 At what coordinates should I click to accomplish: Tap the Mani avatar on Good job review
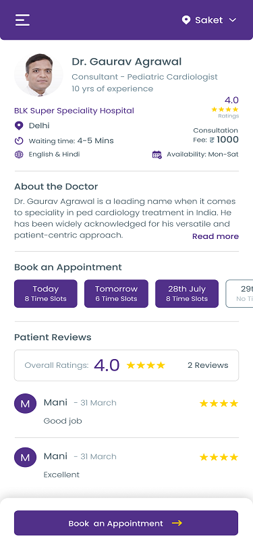pos(25,404)
